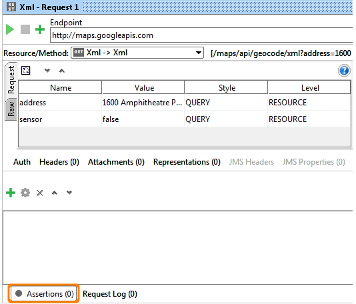Click the Level column header
This screenshot has height=304, width=356.
[x=309, y=87]
